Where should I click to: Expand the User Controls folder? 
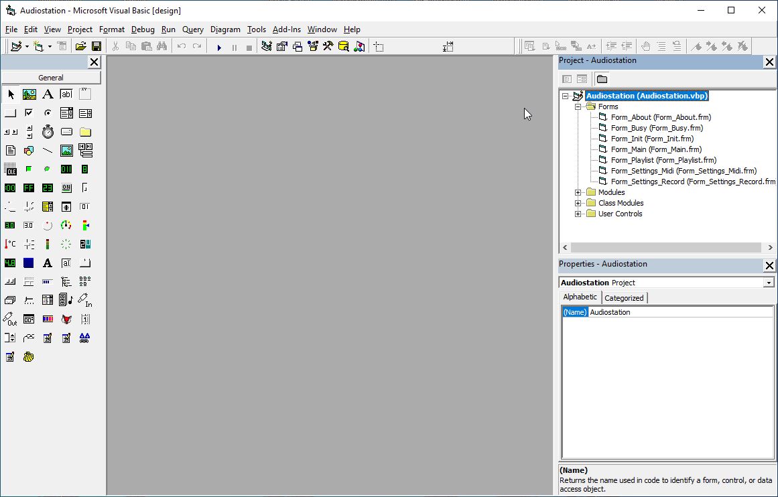pyautogui.click(x=578, y=214)
